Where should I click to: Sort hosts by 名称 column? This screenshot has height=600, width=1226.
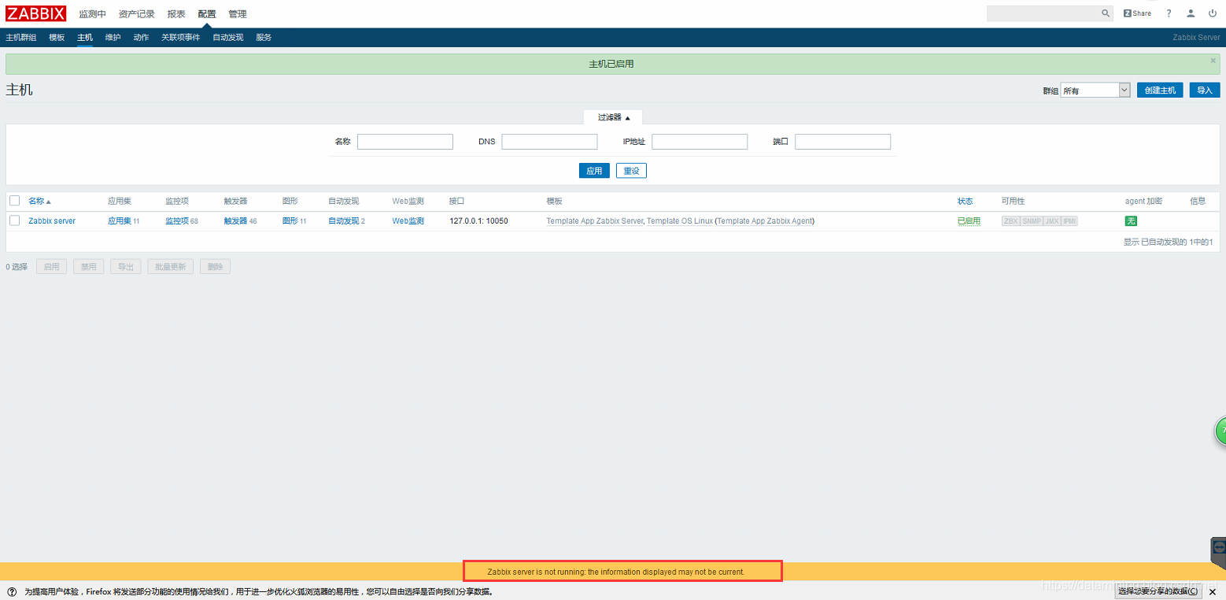click(39, 201)
